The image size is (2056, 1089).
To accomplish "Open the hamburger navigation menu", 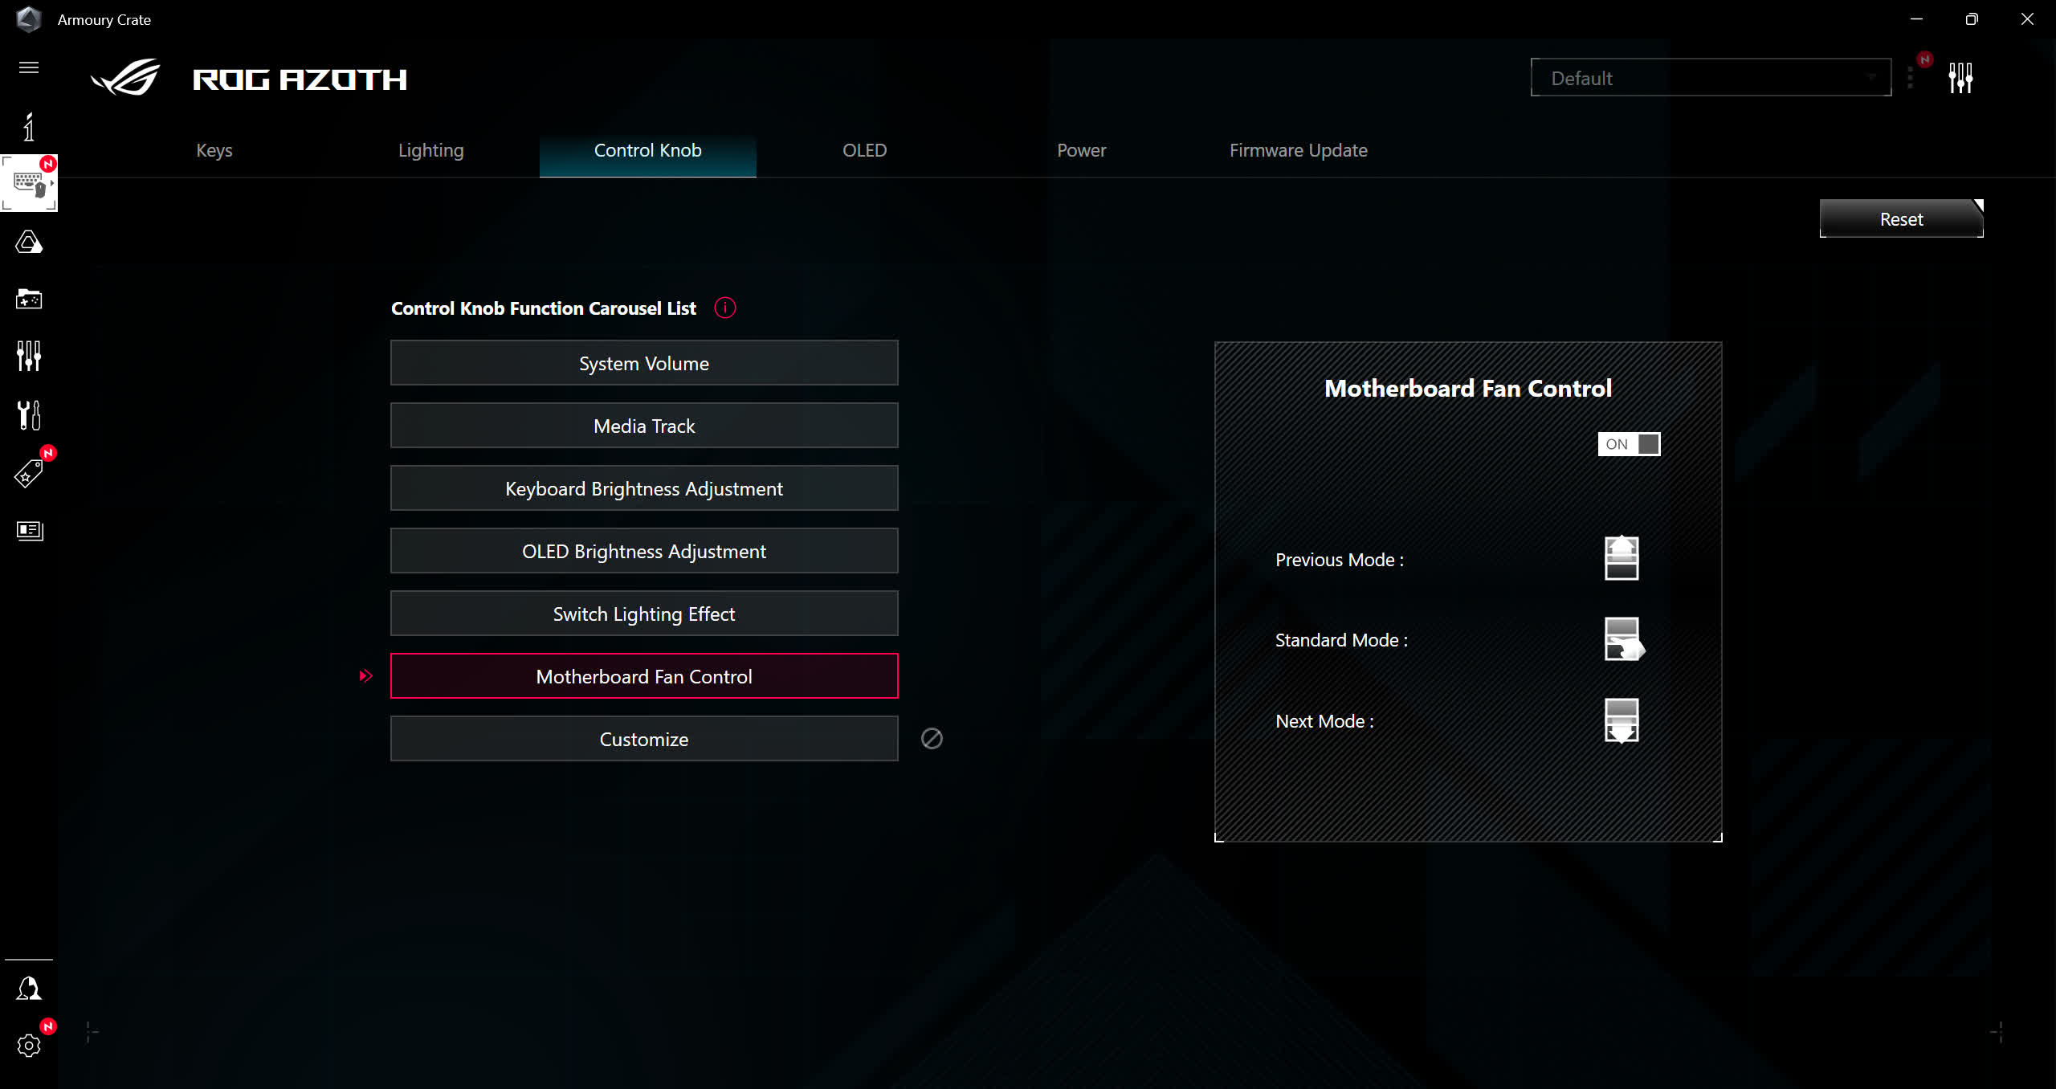I will 29,67.
